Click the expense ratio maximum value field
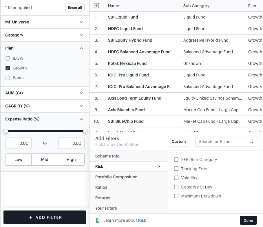This screenshot has width=263, height=227. coord(71,143)
